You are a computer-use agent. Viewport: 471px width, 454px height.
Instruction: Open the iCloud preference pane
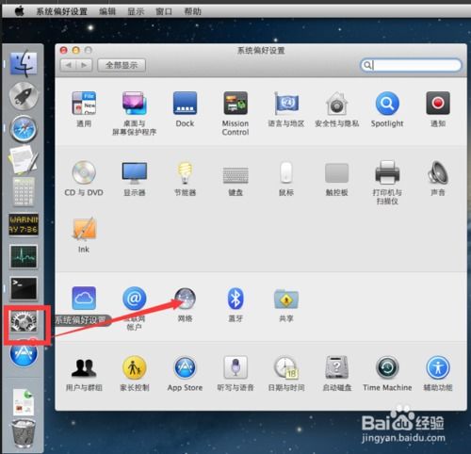(84, 298)
